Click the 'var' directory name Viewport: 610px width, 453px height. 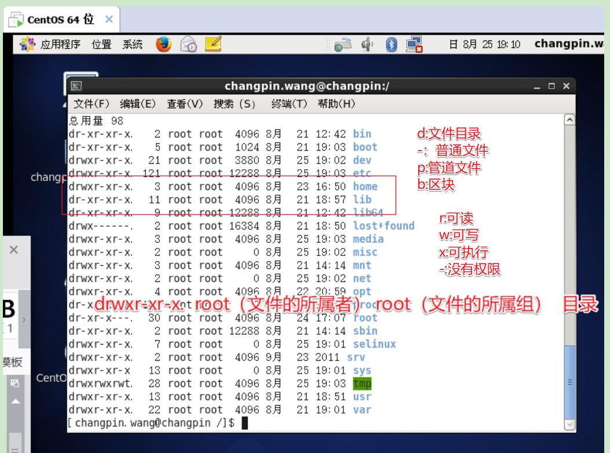pyautogui.click(x=362, y=410)
